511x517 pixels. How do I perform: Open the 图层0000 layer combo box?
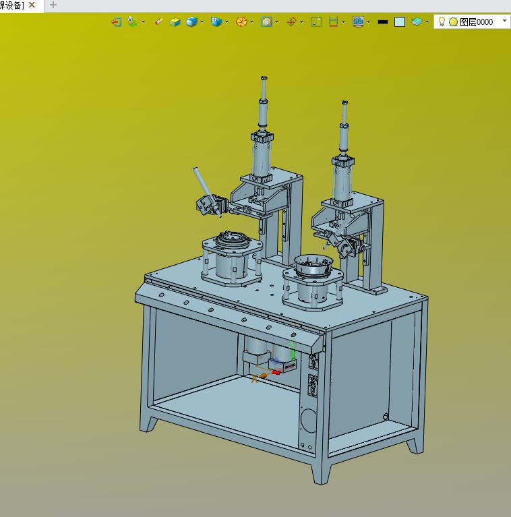coord(472,22)
